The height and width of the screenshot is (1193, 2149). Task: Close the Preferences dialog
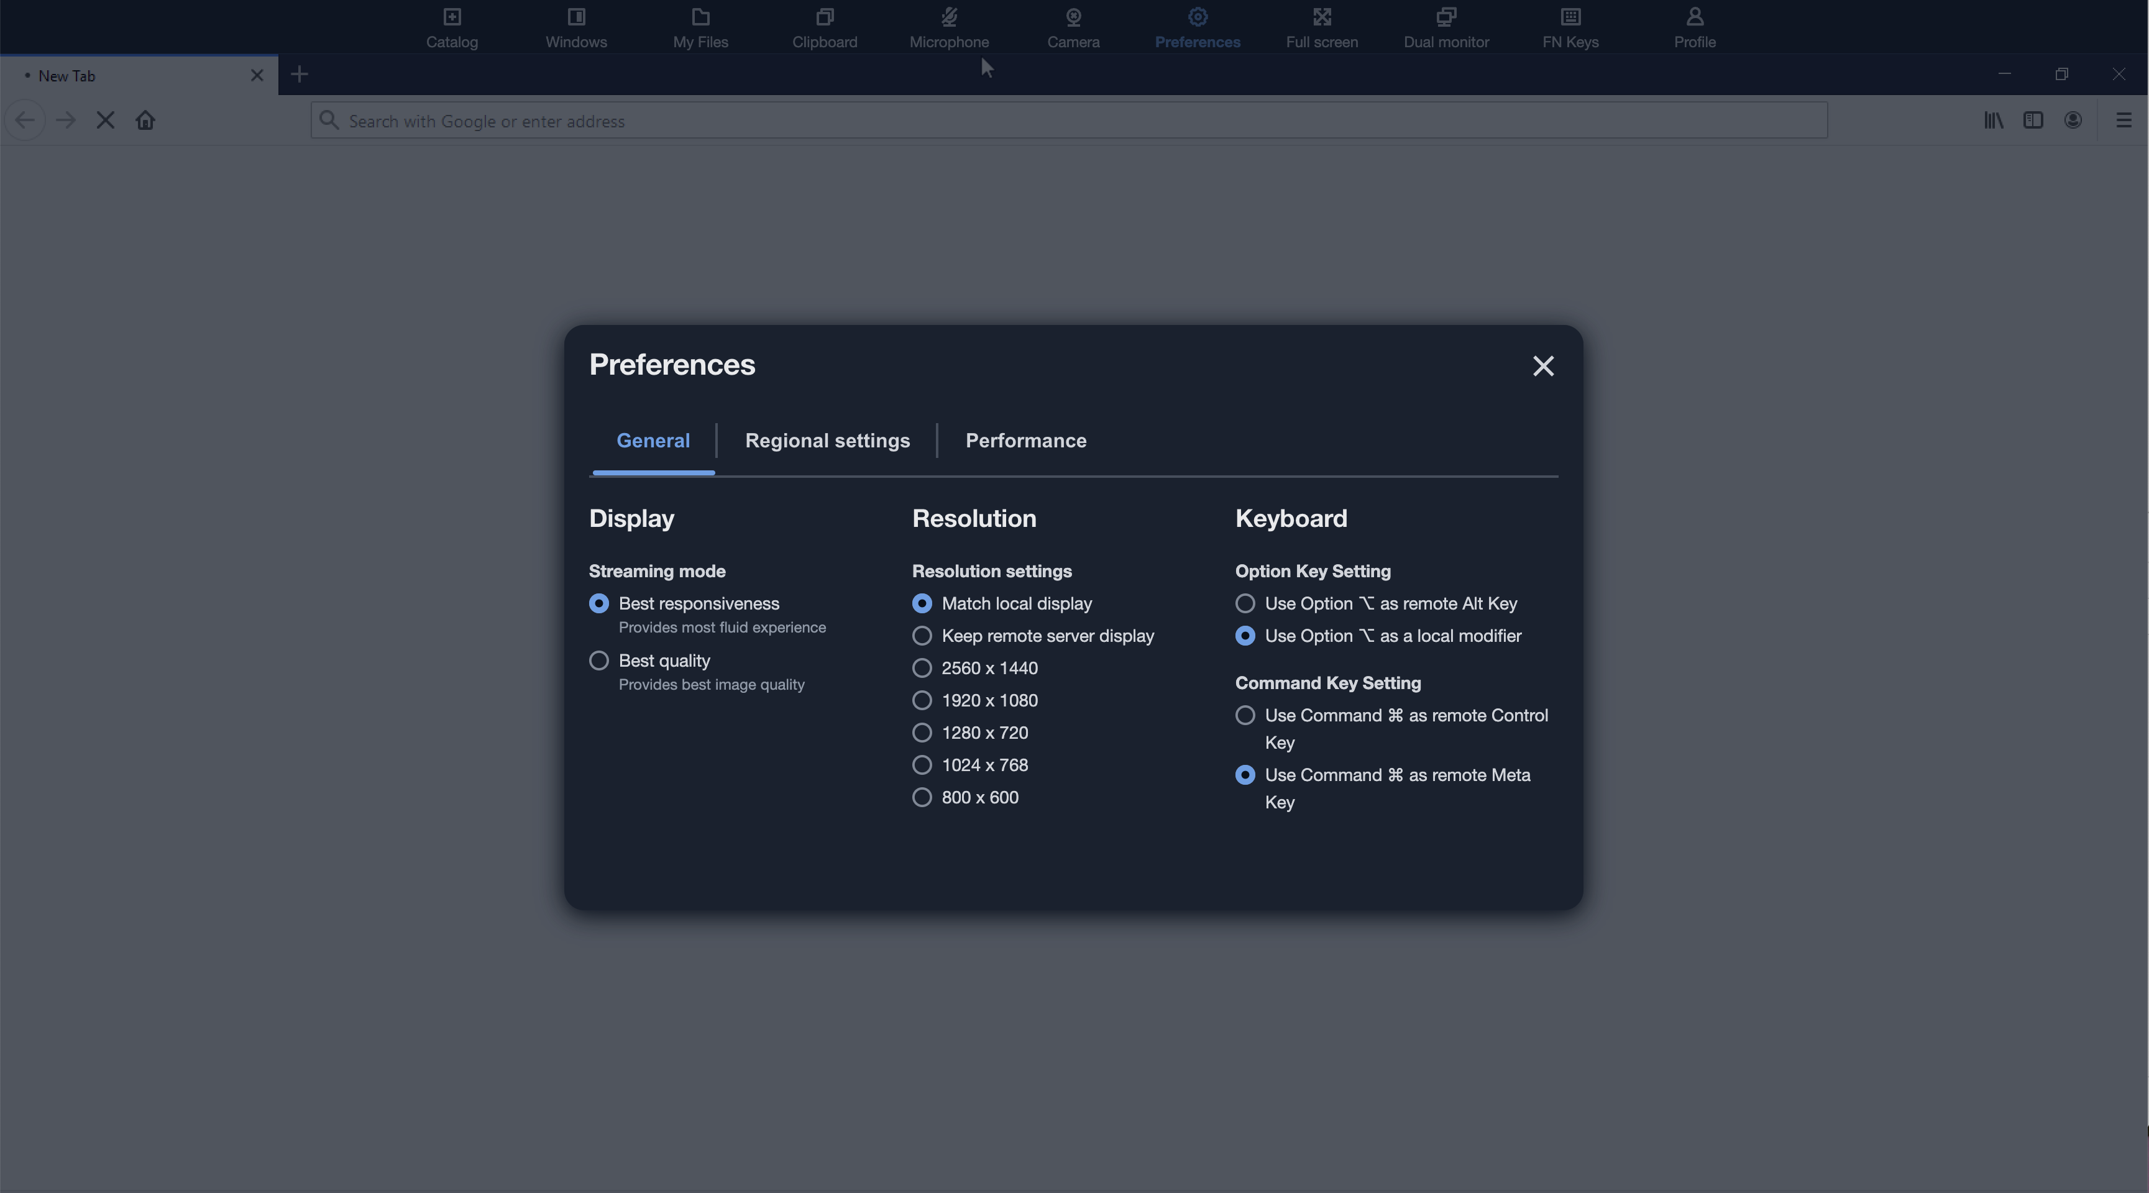click(x=1542, y=365)
